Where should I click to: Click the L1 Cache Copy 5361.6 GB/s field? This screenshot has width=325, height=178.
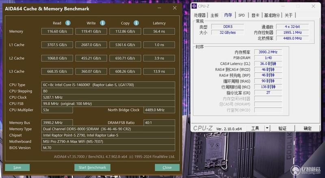click(125, 45)
